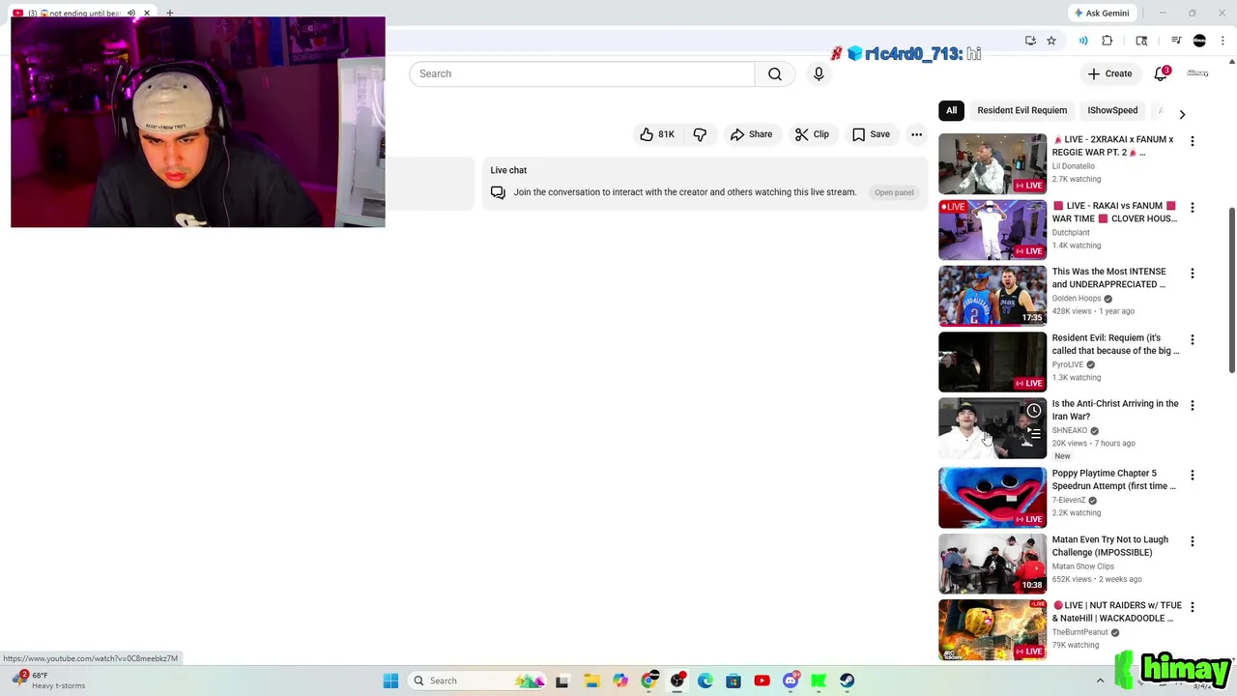Screen dimensions: 1237x696
Task: Open Discord from taskbar
Action: click(x=791, y=681)
